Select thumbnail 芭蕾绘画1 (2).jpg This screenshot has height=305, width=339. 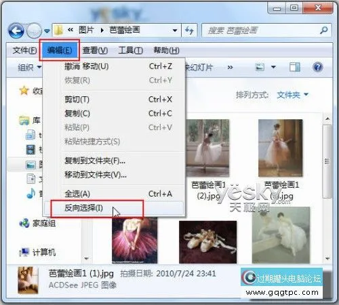click(x=207, y=148)
